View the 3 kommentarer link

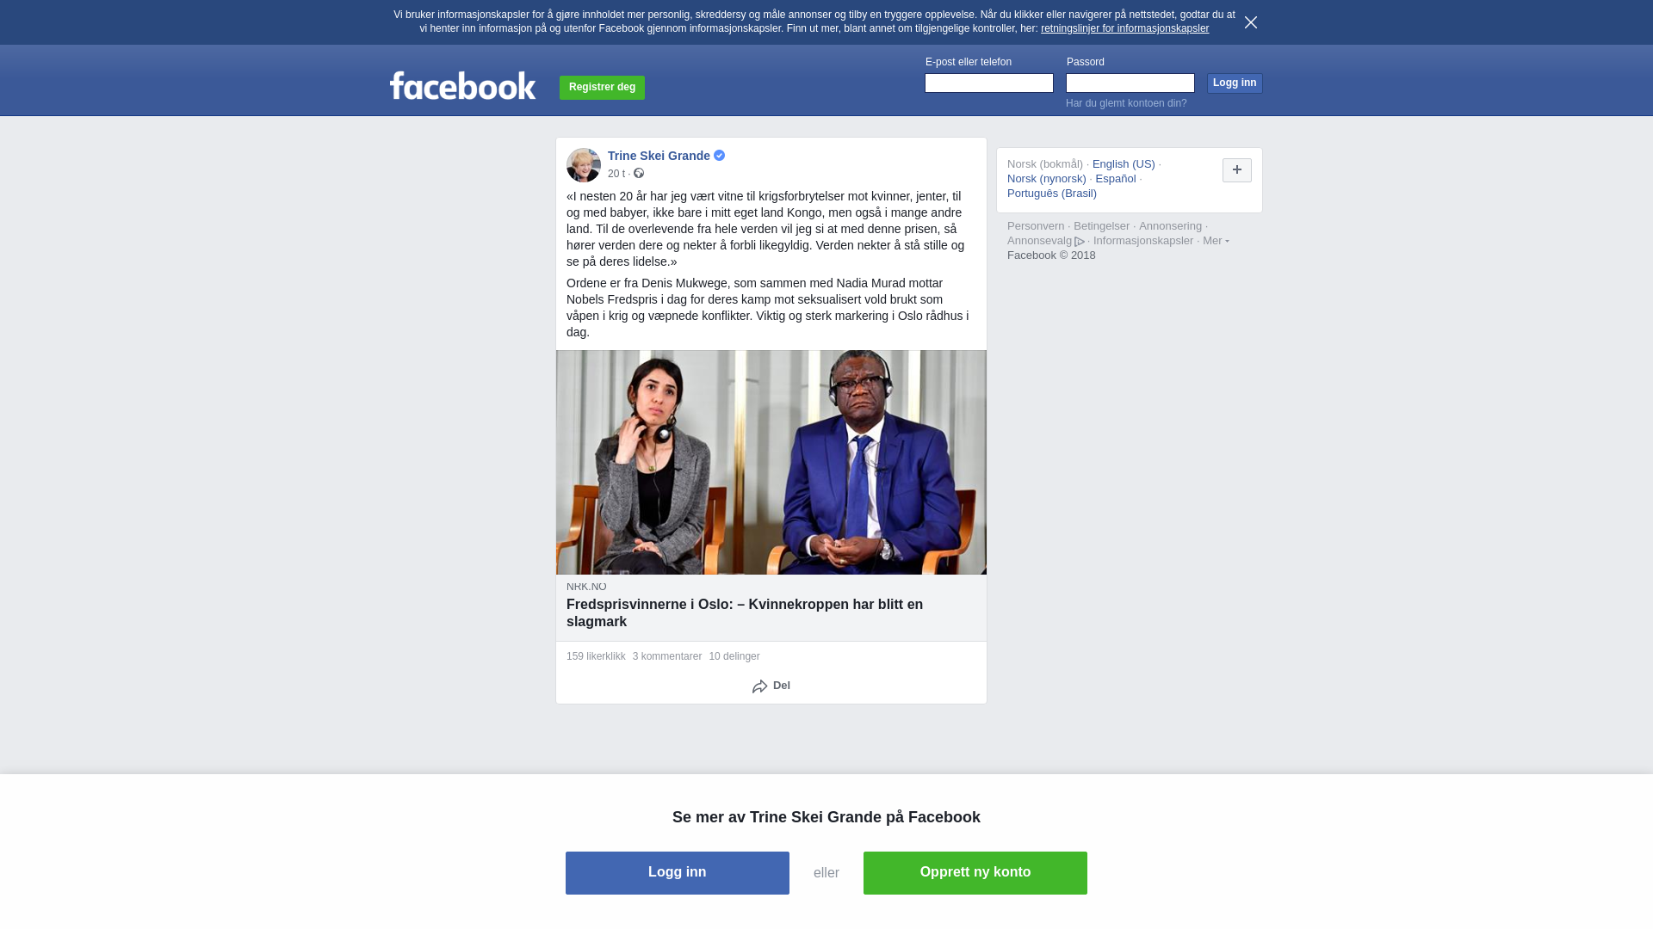coord(667,656)
